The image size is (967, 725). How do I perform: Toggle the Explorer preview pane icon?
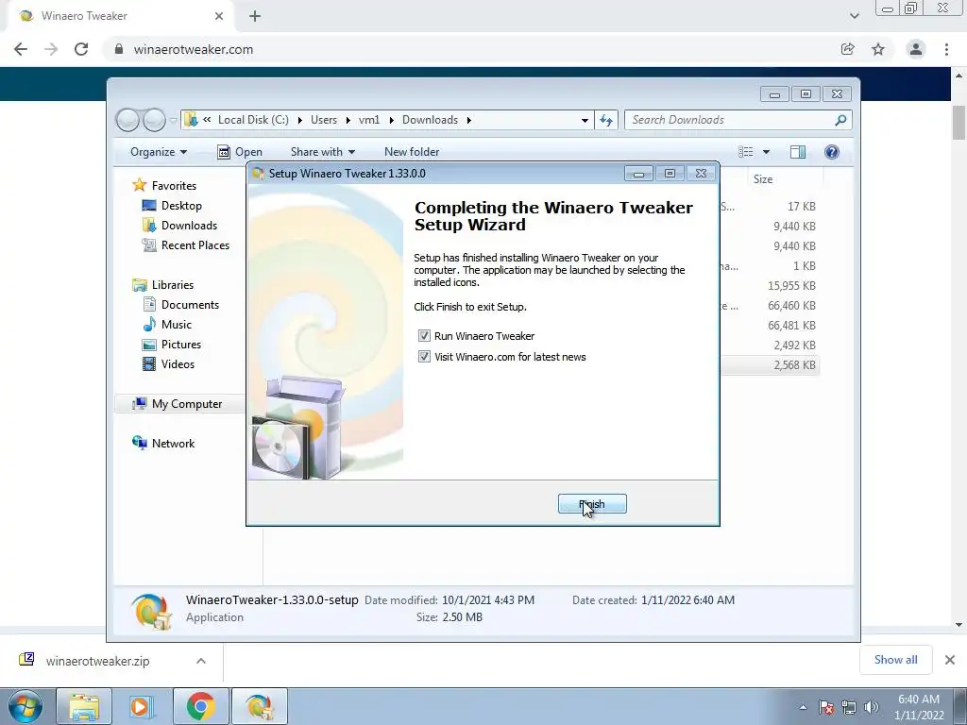click(798, 152)
